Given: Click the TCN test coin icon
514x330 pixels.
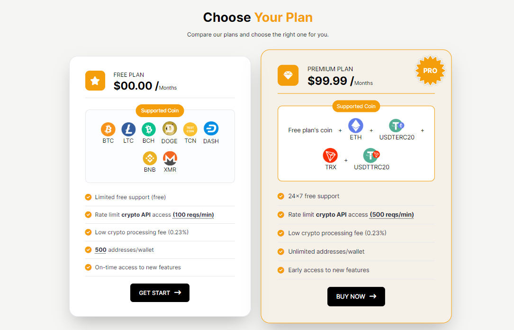Looking at the screenshot, I should pos(190,129).
